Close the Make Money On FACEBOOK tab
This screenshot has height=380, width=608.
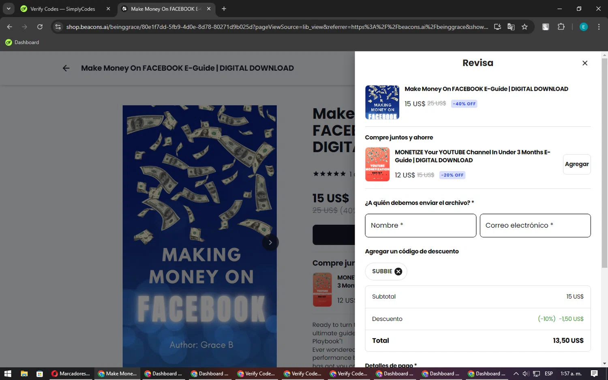[209, 9]
